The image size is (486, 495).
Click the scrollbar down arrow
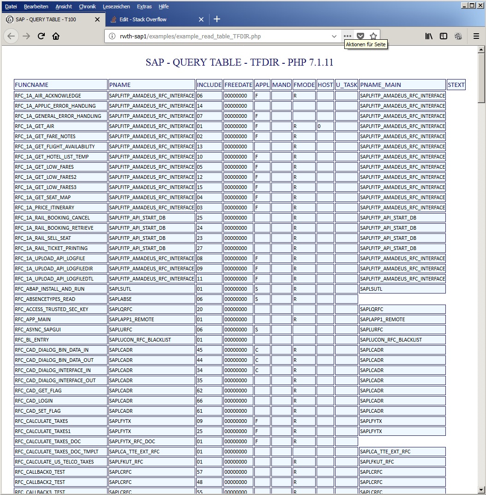tap(481, 490)
